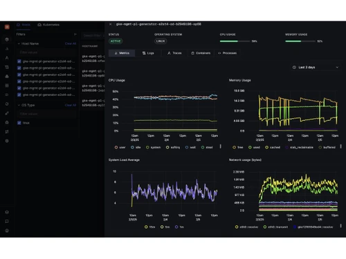This screenshot has height=259, width=346.
Task: Click the OS Type filter values field
Action: [46, 114]
